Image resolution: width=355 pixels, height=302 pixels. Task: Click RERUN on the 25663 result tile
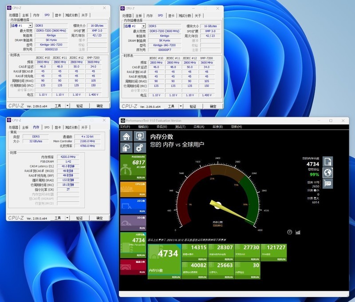pos(228,277)
